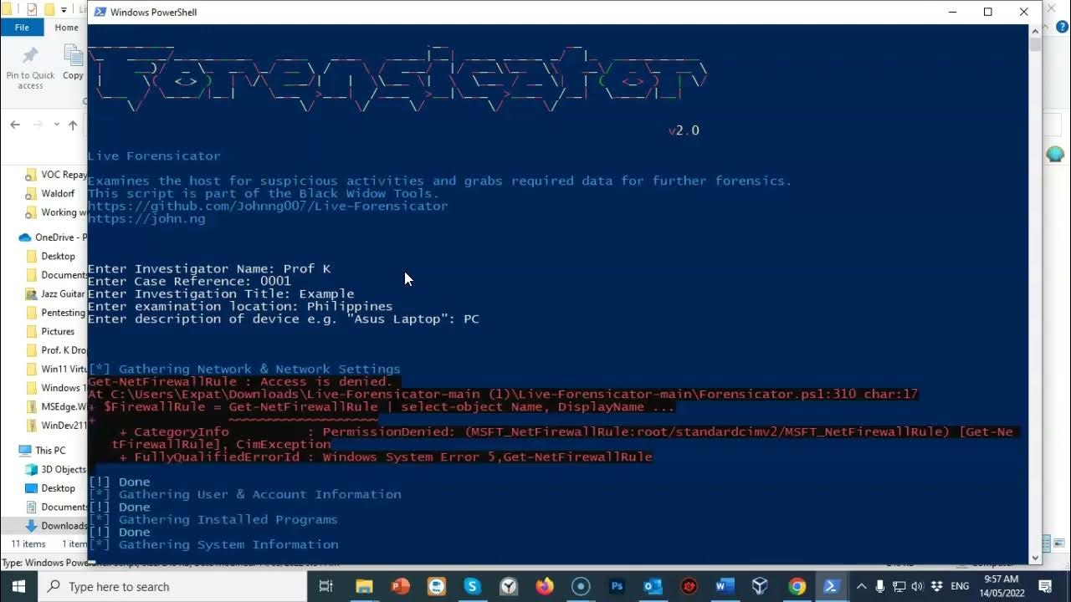The width and height of the screenshot is (1071, 602).
Task: Click PowerShell scrollbar up arrow
Action: [x=1035, y=30]
